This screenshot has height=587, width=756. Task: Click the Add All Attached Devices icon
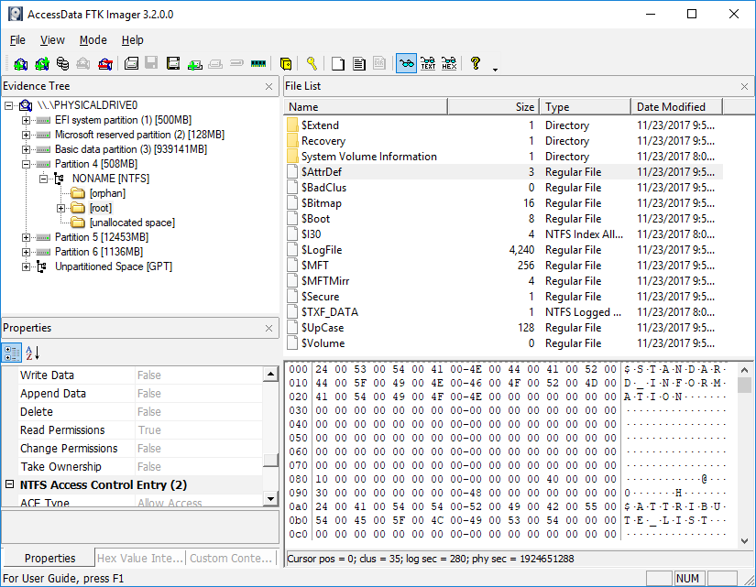pyautogui.click(x=42, y=63)
